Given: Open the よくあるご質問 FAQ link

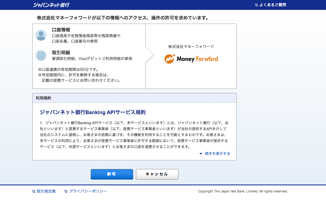Looking at the screenshot, I should click(273, 5).
